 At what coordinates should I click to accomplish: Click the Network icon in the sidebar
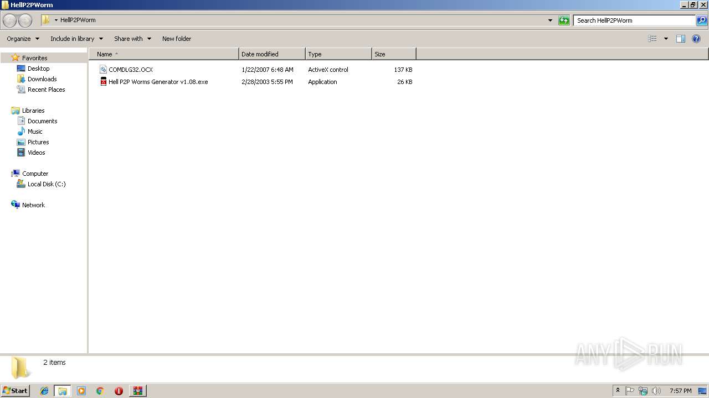point(16,205)
